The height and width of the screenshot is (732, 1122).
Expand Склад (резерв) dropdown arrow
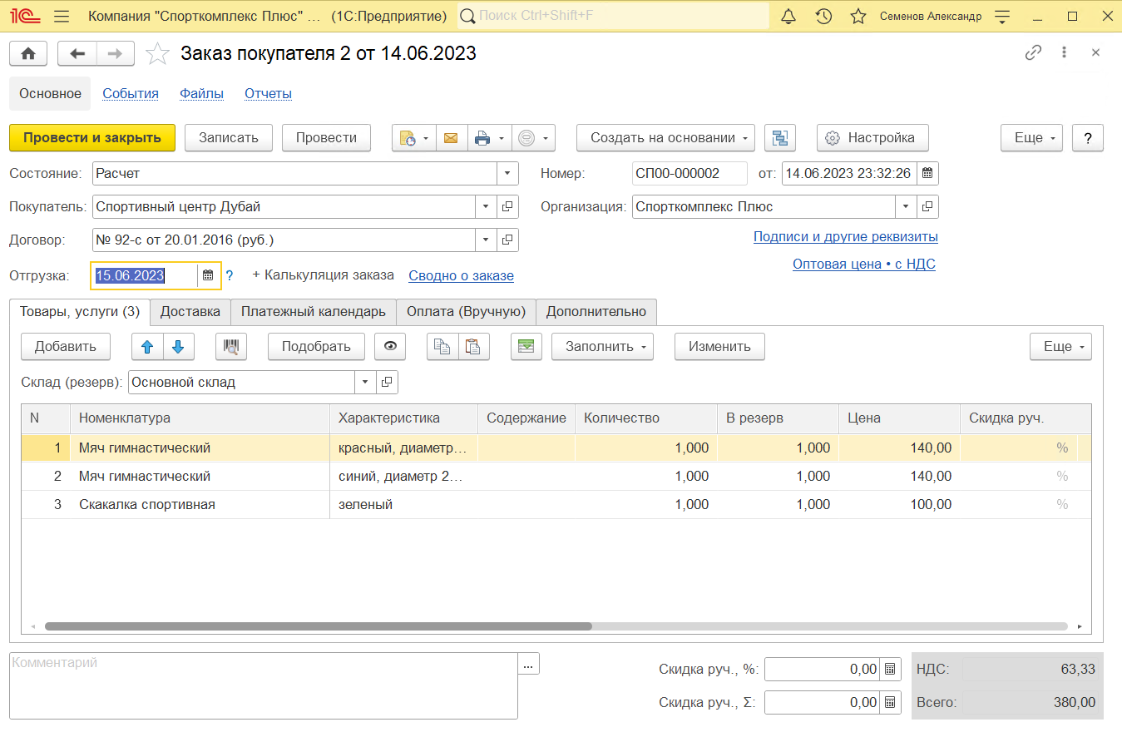pyautogui.click(x=366, y=383)
